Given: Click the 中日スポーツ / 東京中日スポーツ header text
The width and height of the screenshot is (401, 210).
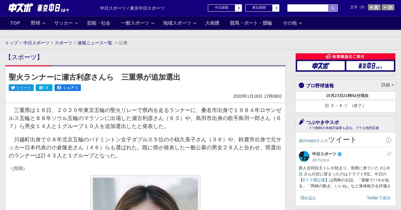Looking at the screenshot, I should click(132, 8).
